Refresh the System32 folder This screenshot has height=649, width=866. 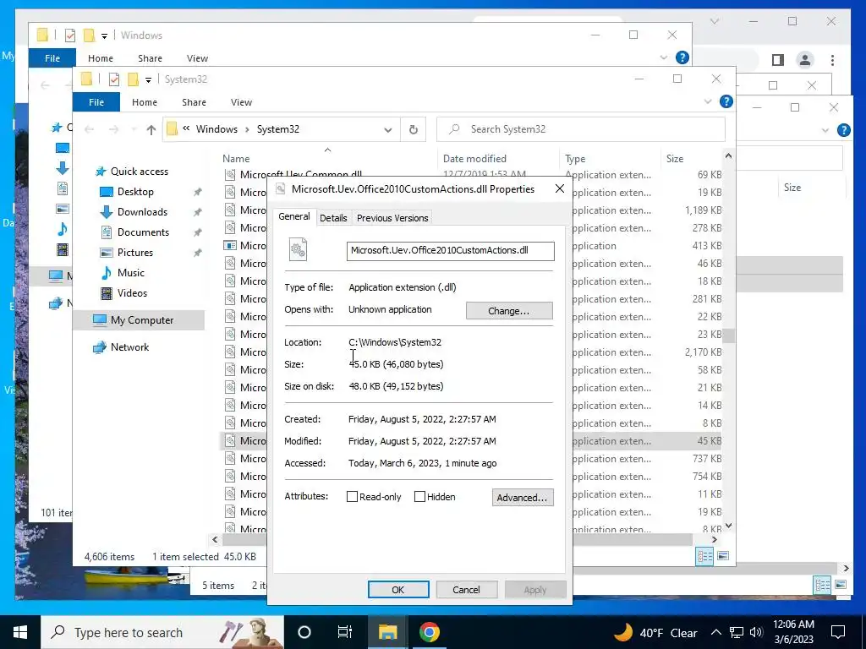point(413,129)
